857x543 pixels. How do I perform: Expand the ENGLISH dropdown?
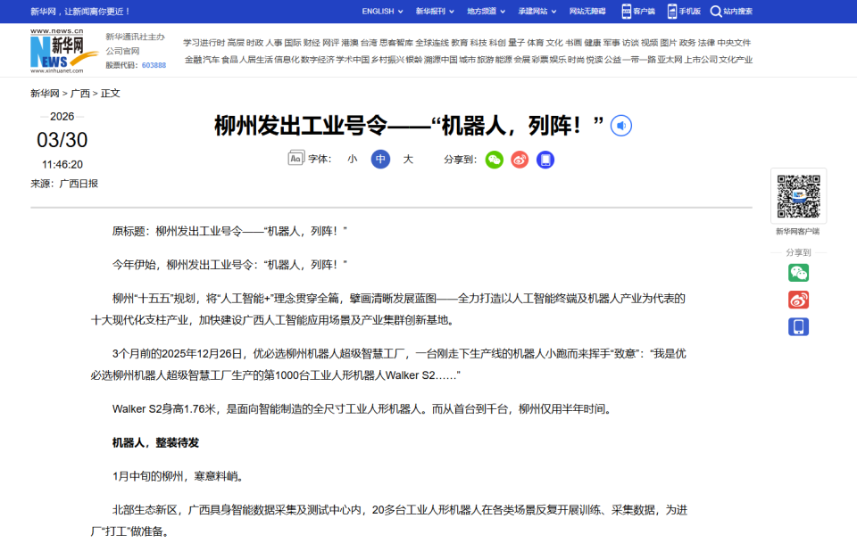coord(382,12)
